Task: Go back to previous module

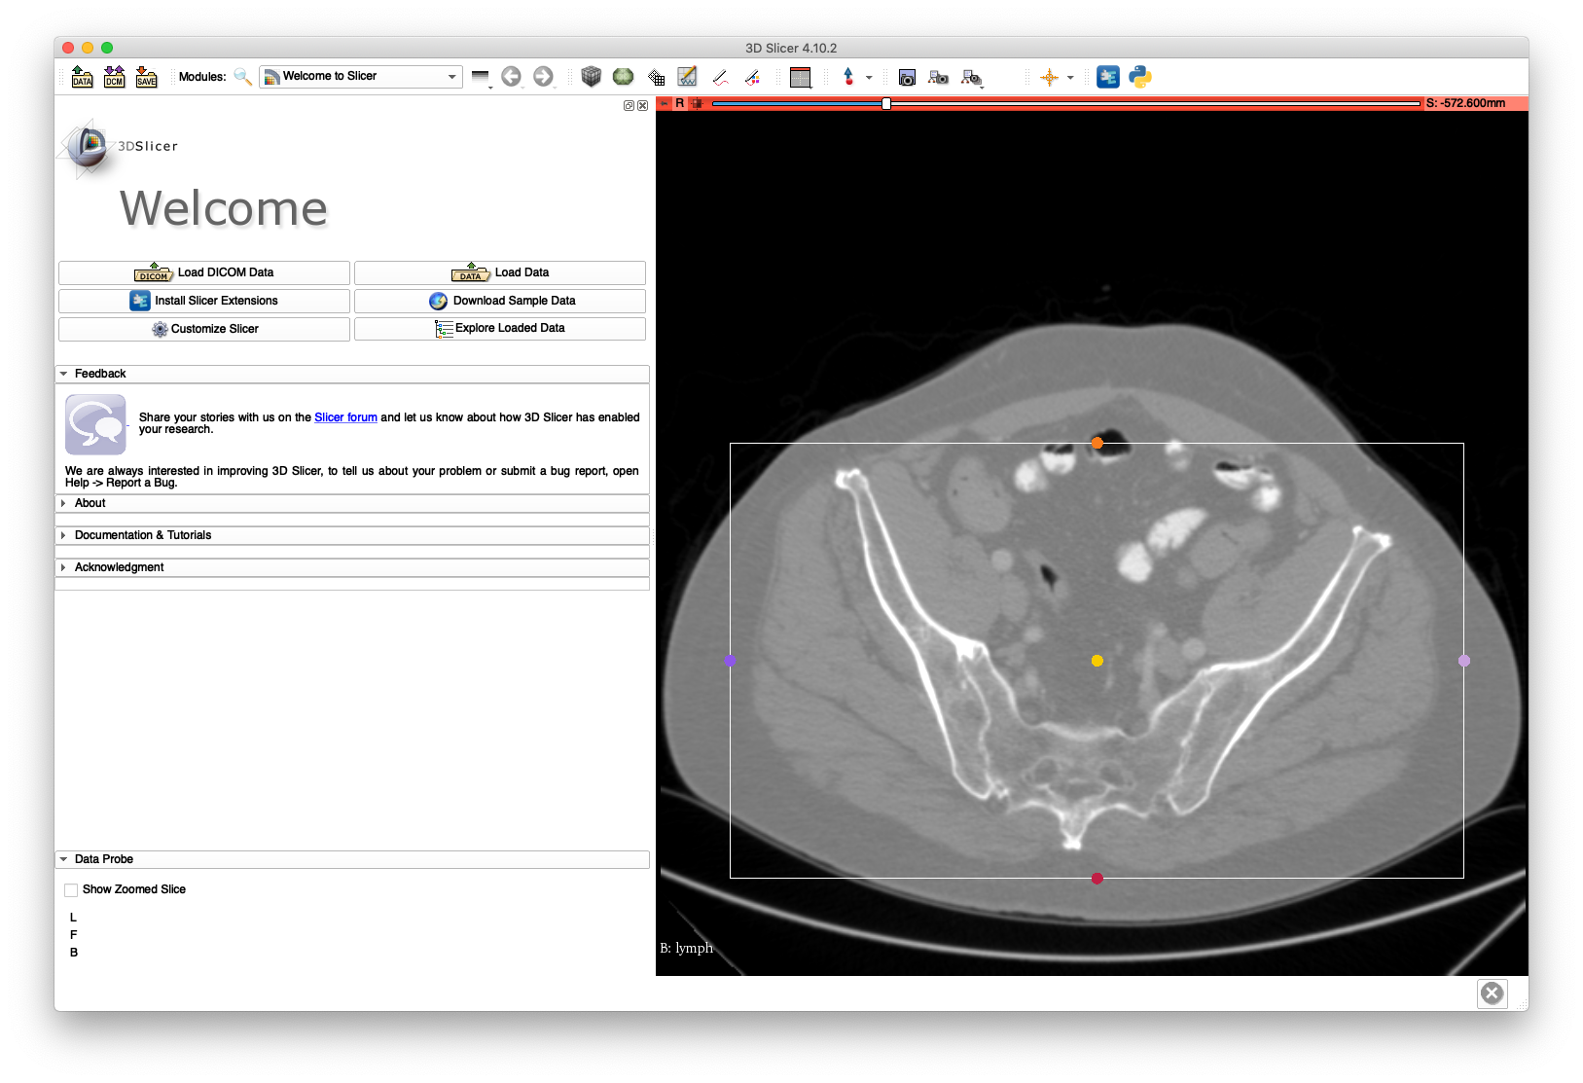Action: (x=511, y=77)
